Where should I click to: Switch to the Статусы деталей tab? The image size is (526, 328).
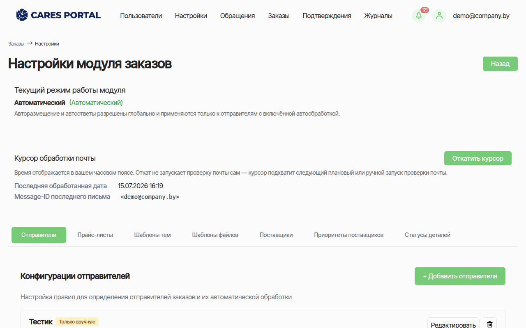pos(427,235)
